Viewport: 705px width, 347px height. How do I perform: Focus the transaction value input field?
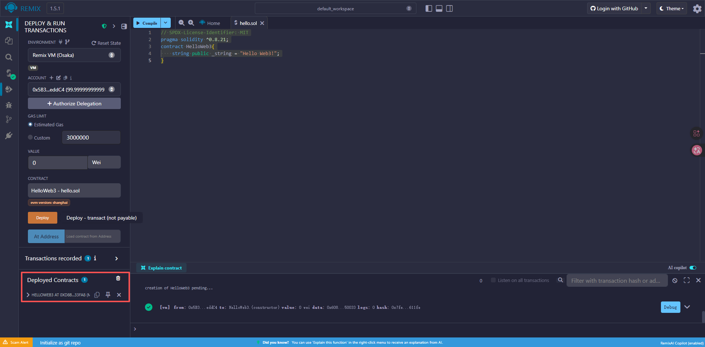[58, 163]
